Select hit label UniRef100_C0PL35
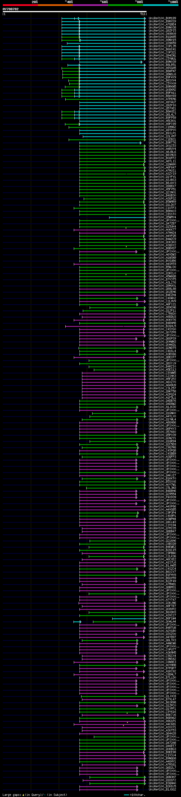 click(x=162, y=46)
